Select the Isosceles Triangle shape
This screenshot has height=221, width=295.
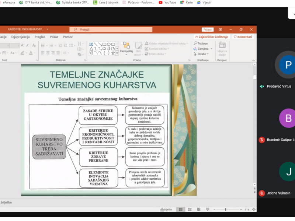(91, 49)
